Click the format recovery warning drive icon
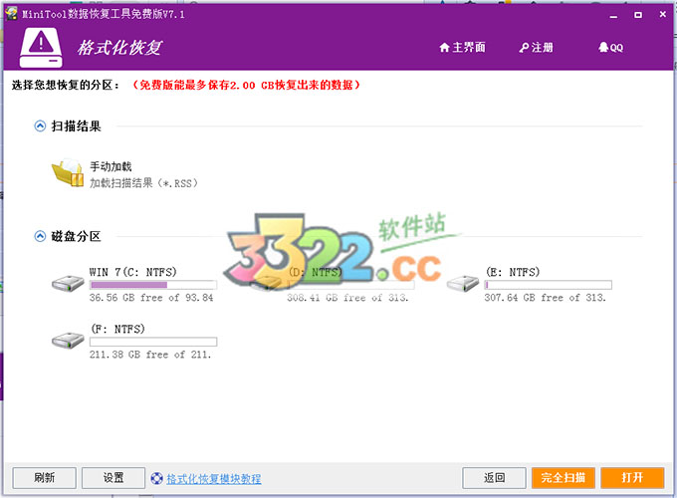Screen dimensions: 677x498 pyautogui.click(x=41, y=48)
